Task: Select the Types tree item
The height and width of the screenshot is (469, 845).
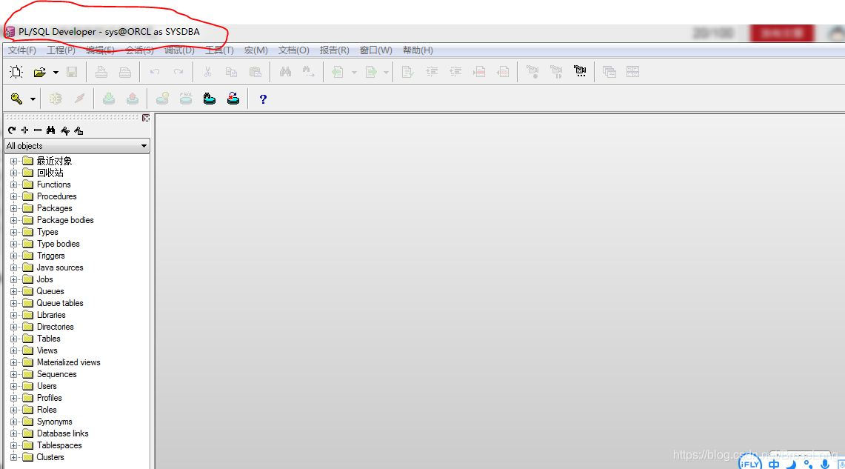Action: (x=47, y=232)
